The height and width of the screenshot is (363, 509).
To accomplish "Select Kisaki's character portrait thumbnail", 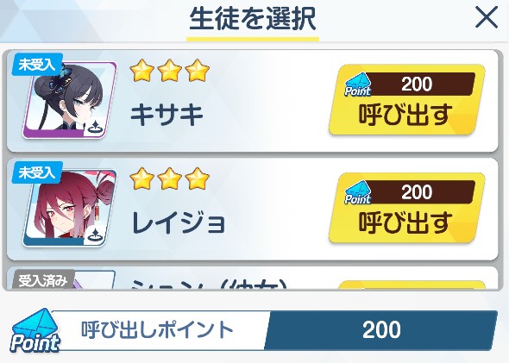I will tap(70, 100).
